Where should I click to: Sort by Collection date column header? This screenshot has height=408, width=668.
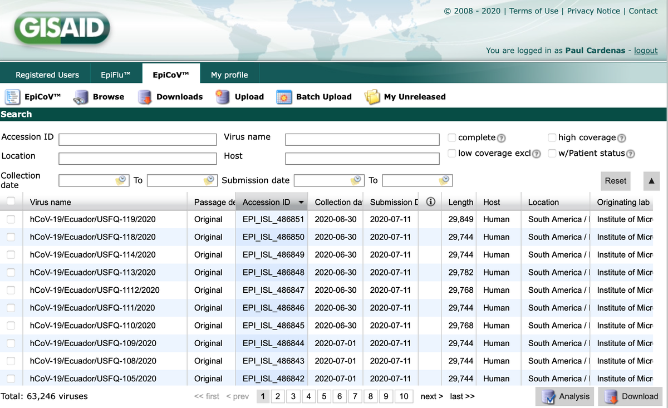tap(338, 202)
